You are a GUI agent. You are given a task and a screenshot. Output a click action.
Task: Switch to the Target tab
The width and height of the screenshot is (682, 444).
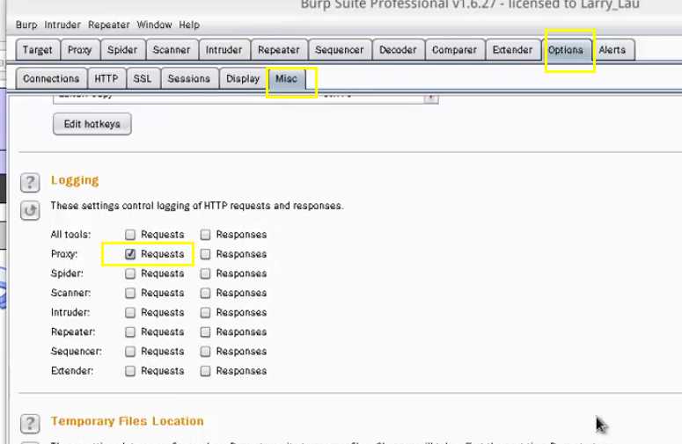(x=38, y=50)
